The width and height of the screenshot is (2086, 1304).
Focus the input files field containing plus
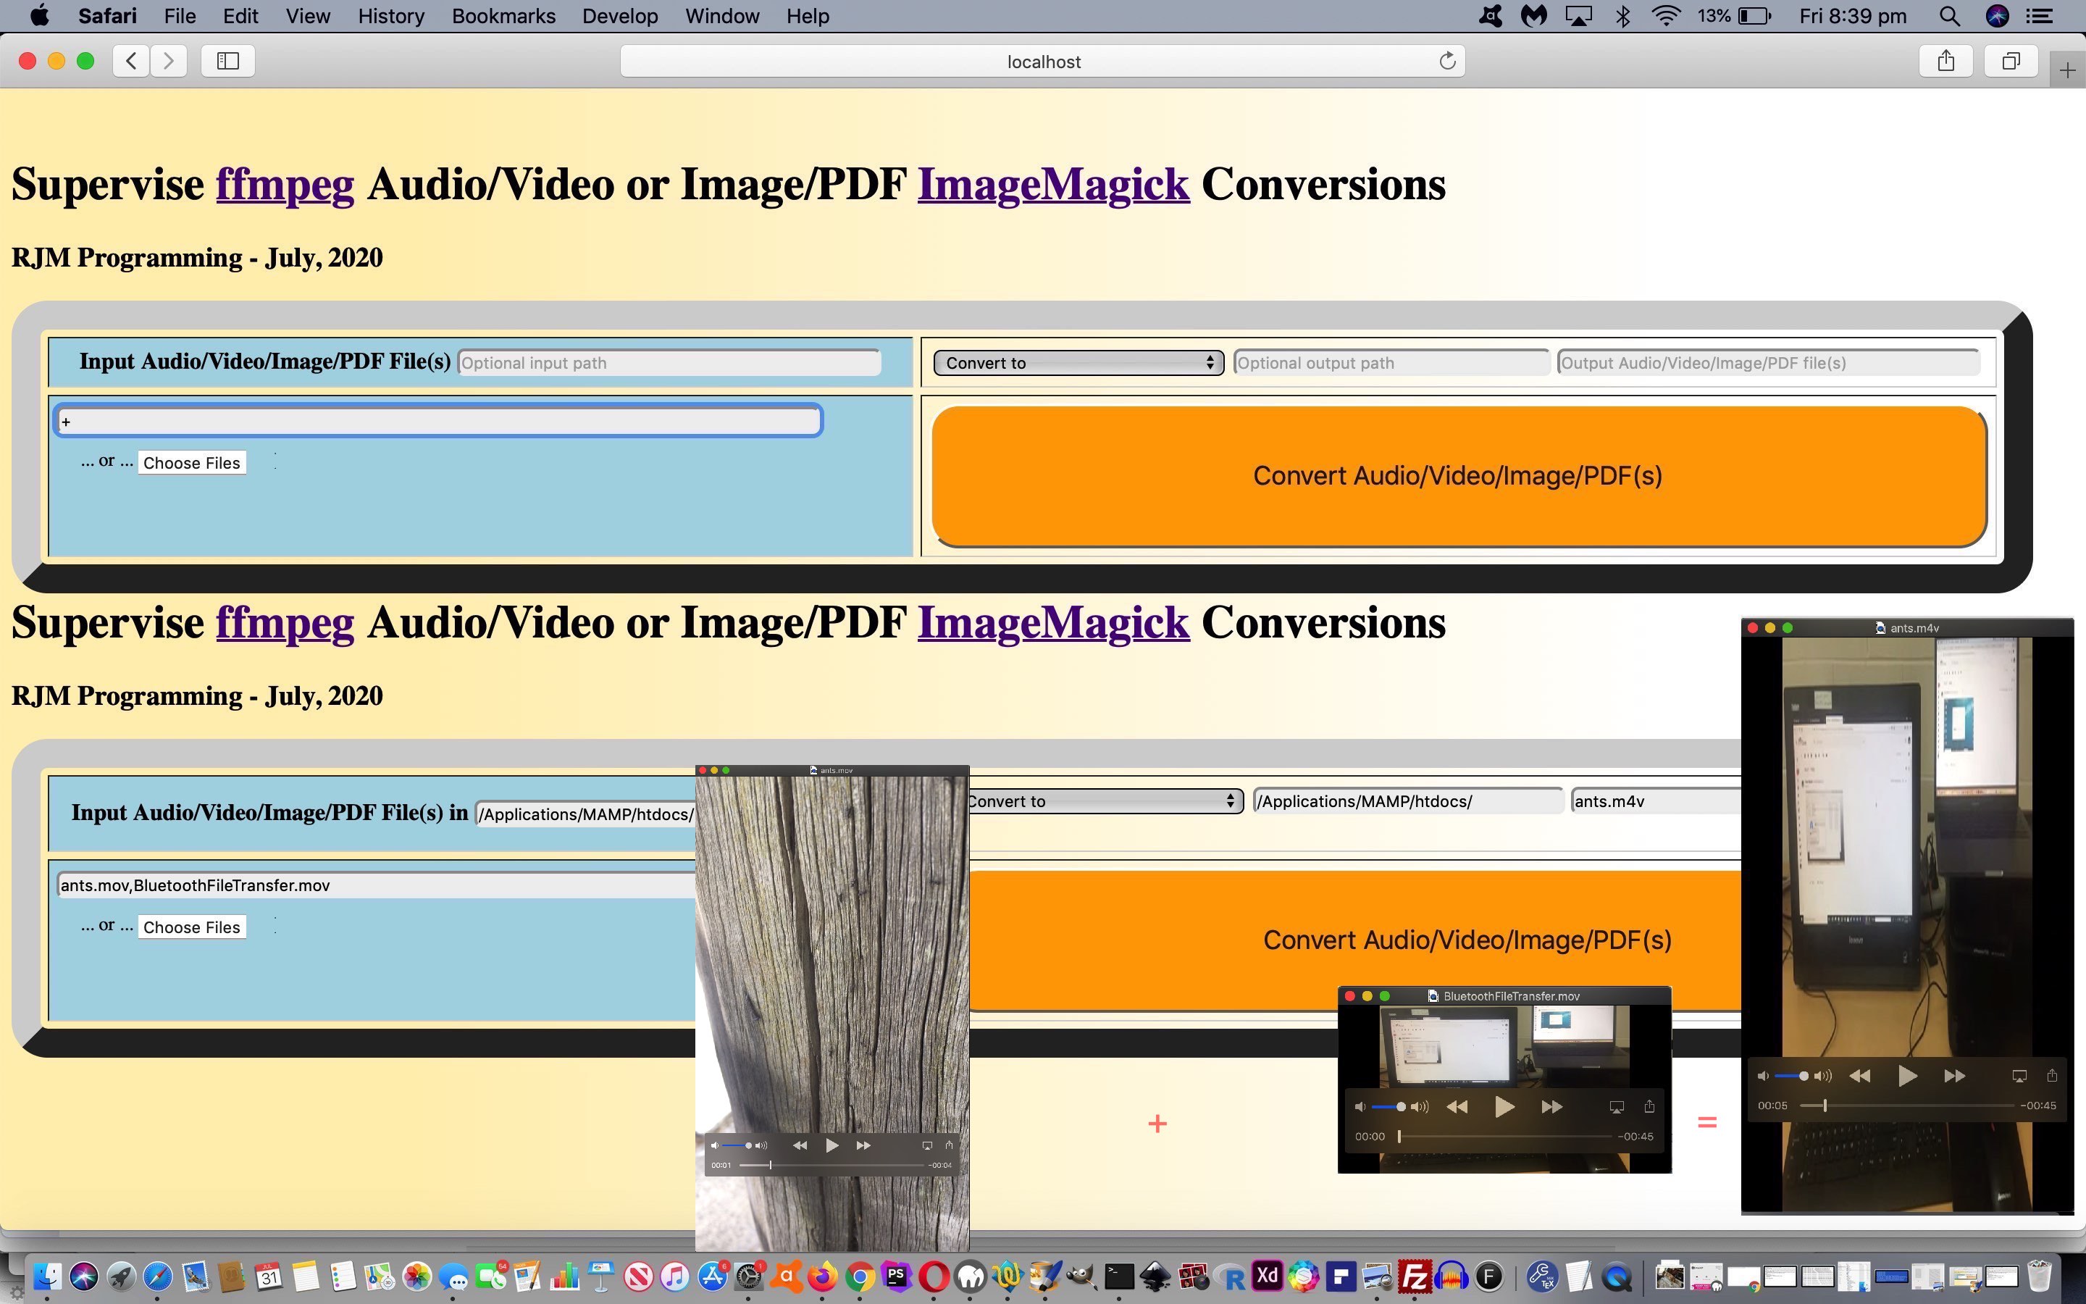pyautogui.click(x=439, y=421)
